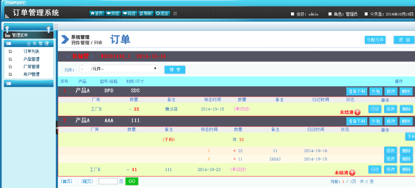Collapse the sidebar with the black arrow handle
This screenshot has width=415, height=188.
(x=57, y=128)
